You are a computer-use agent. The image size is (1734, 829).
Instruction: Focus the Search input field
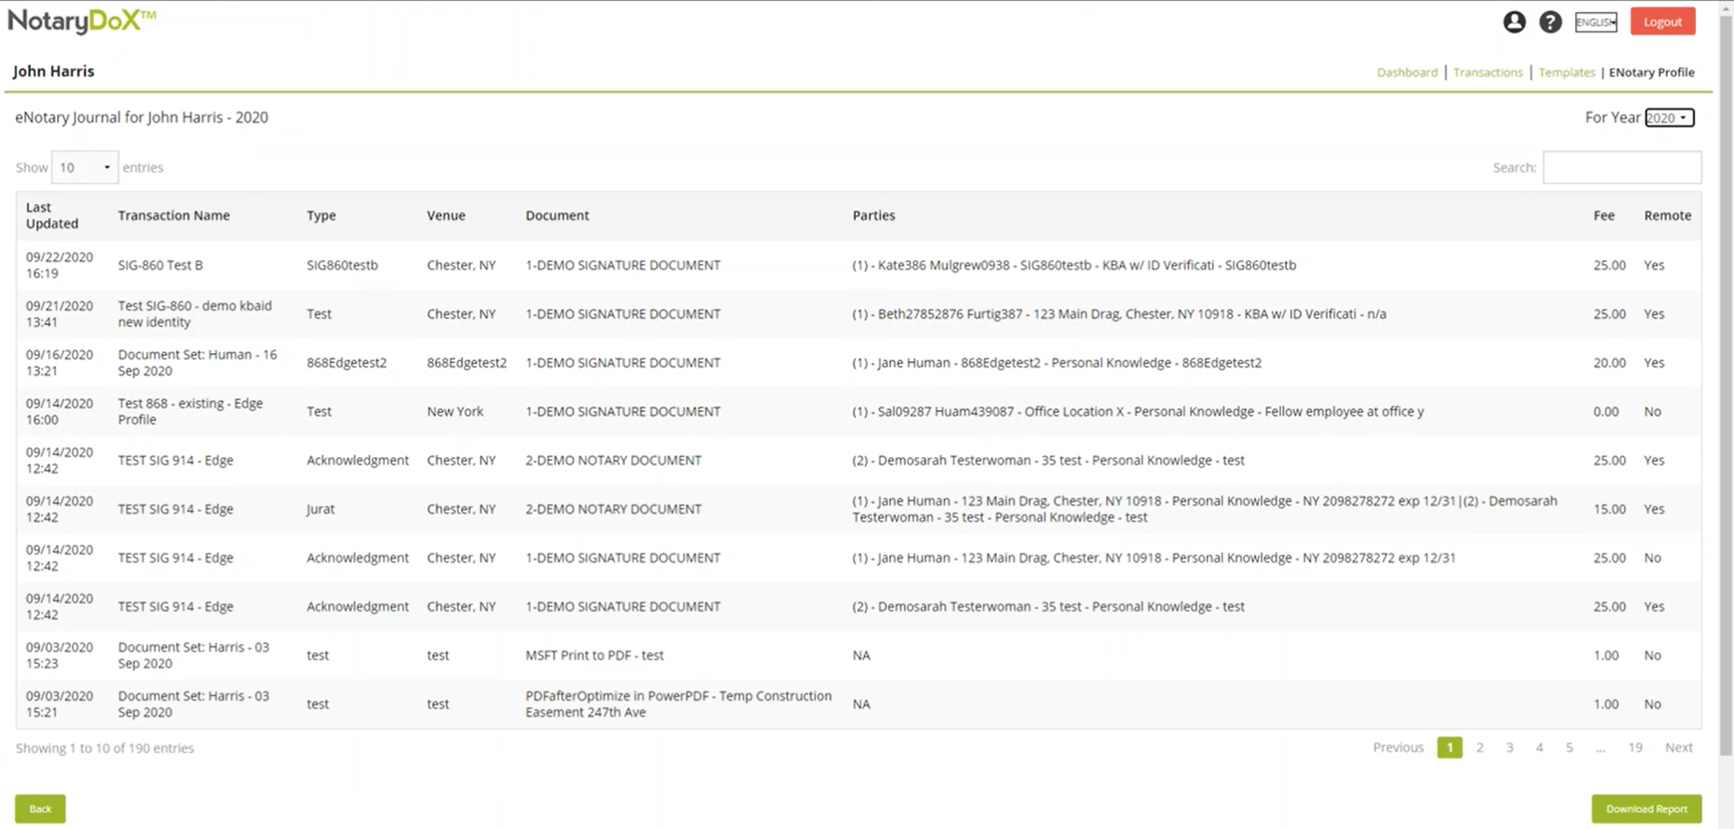1622,167
